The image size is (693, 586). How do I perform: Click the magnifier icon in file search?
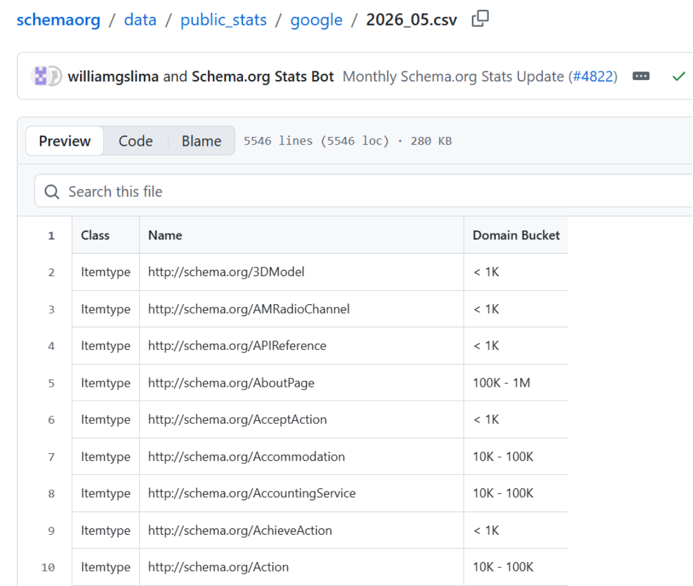pyautogui.click(x=52, y=192)
